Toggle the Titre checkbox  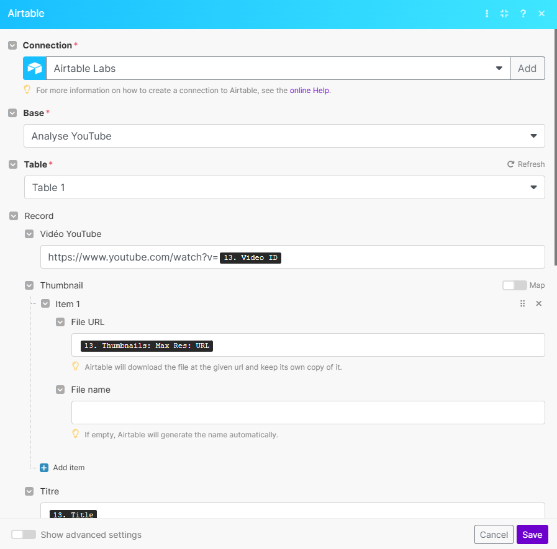click(29, 491)
